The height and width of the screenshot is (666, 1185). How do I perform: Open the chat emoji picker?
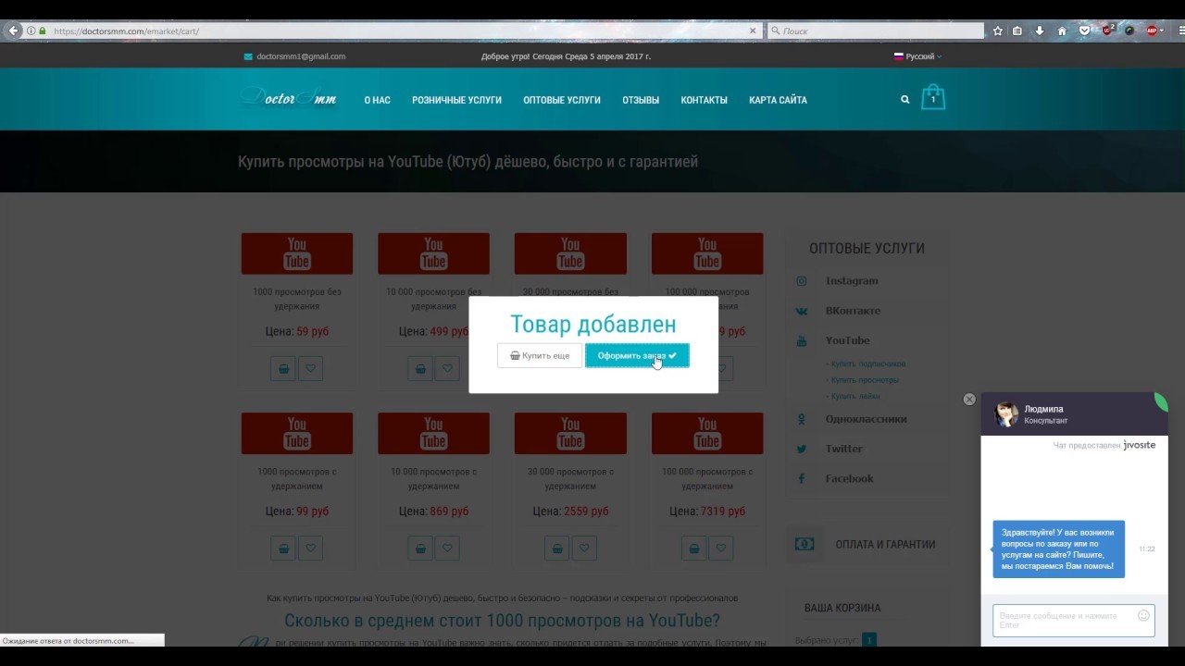1144,615
